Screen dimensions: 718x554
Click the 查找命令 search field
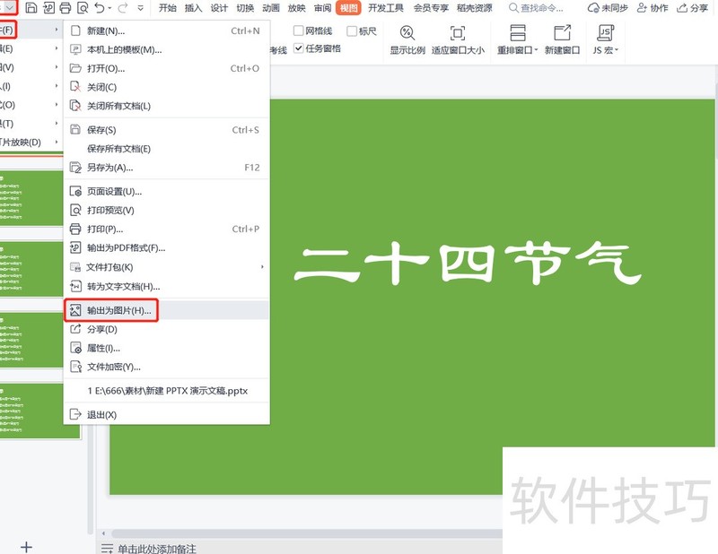click(x=543, y=8)
